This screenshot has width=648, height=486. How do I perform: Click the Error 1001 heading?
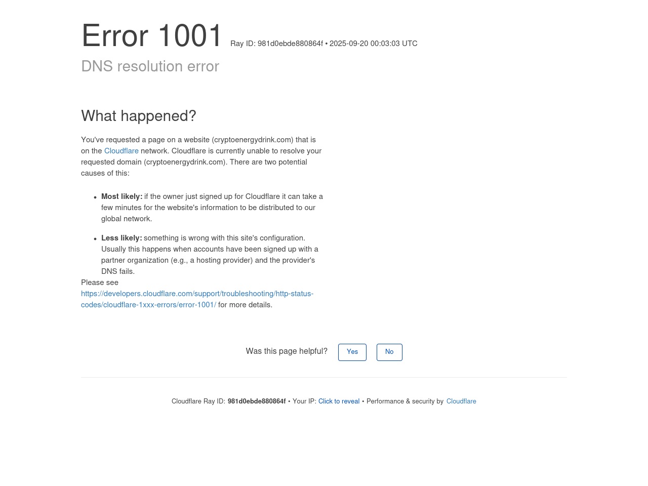click(152, 36)
